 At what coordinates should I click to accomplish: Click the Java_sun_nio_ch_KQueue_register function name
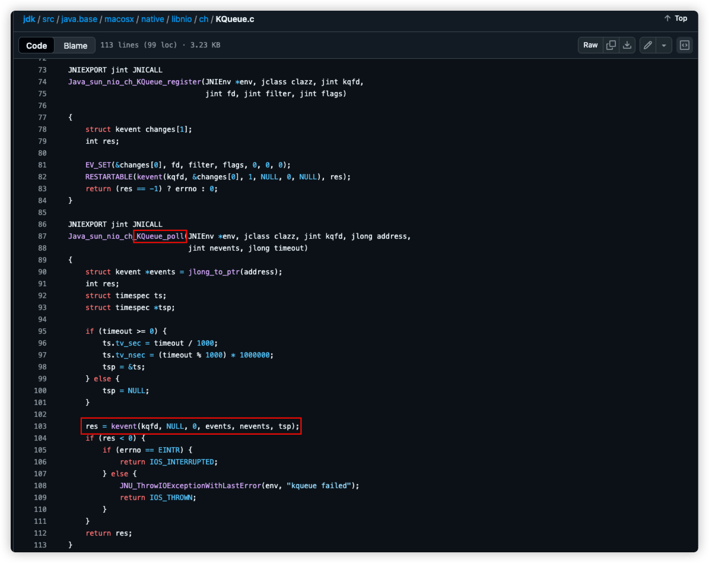point(135,82)
